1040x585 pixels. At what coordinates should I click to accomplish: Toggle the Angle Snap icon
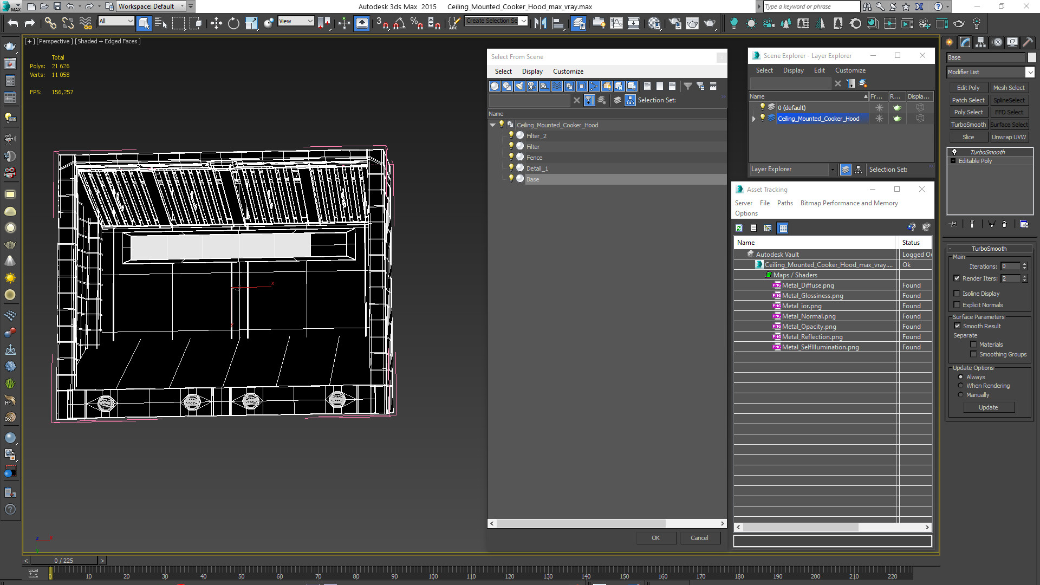point(400,23)
